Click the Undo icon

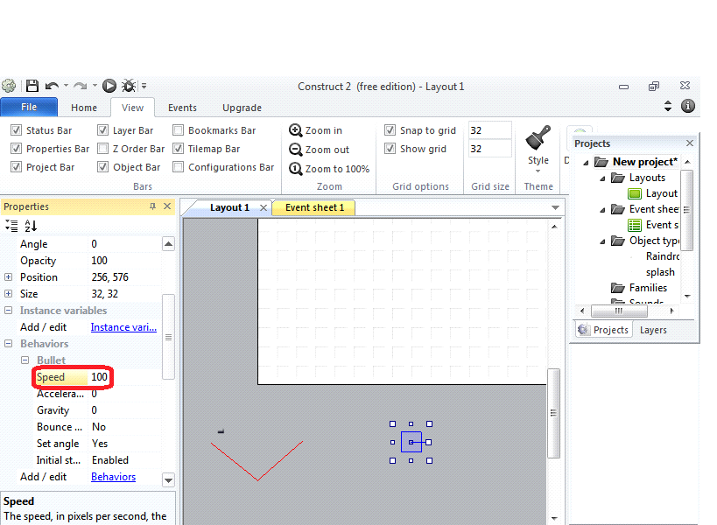click(x=50, y=85)
